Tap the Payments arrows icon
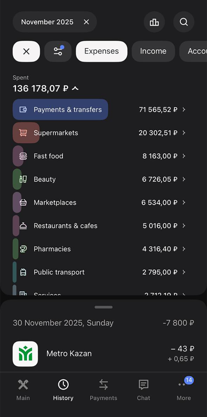207x417 pixels. pyautogui.click(x=103, y=385)
